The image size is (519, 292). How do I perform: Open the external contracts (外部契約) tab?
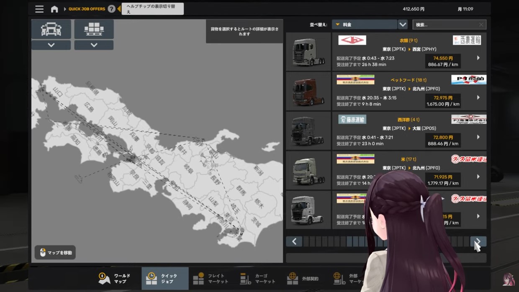click(304, 279)
